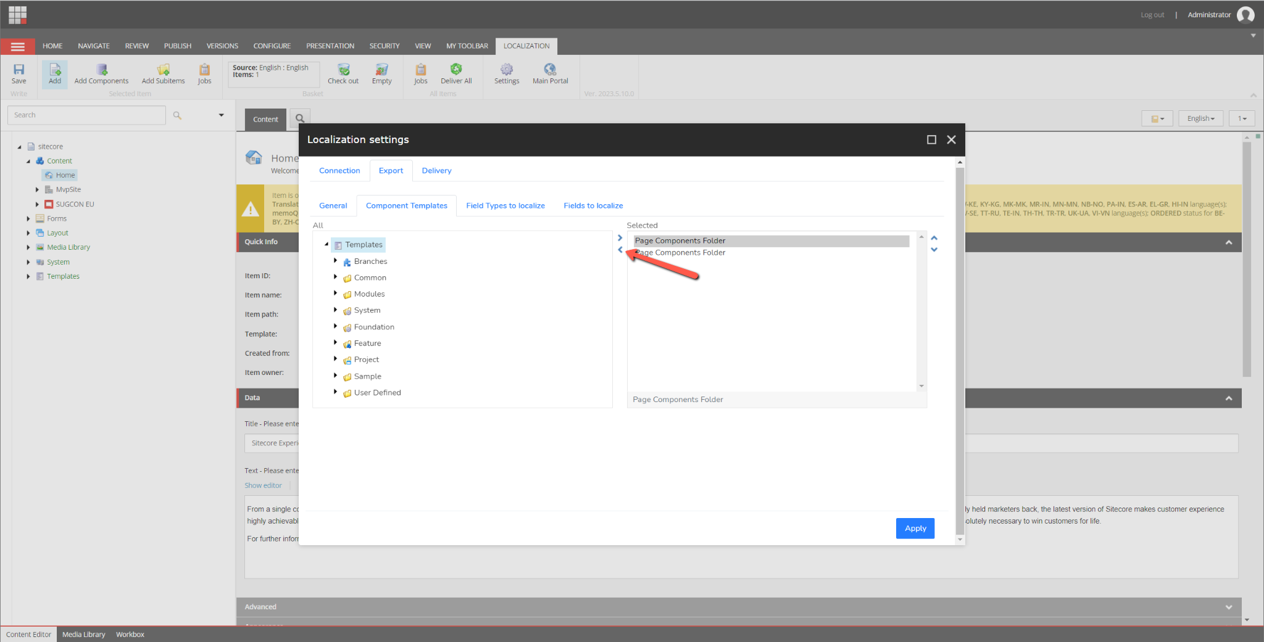Switch to Media Library in bottom bar

84,635
